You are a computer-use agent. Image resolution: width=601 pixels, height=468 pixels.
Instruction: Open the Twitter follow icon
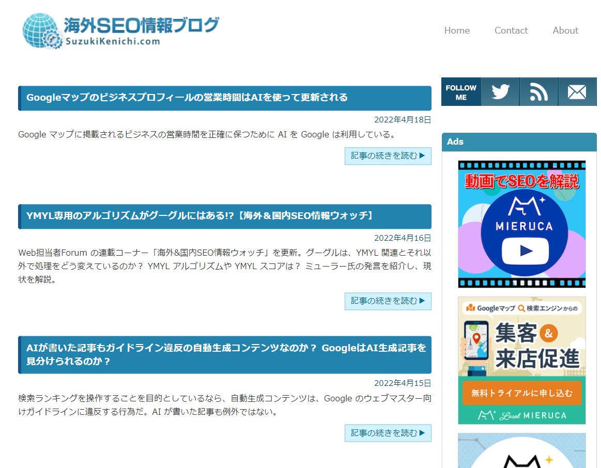coord(500,92)
